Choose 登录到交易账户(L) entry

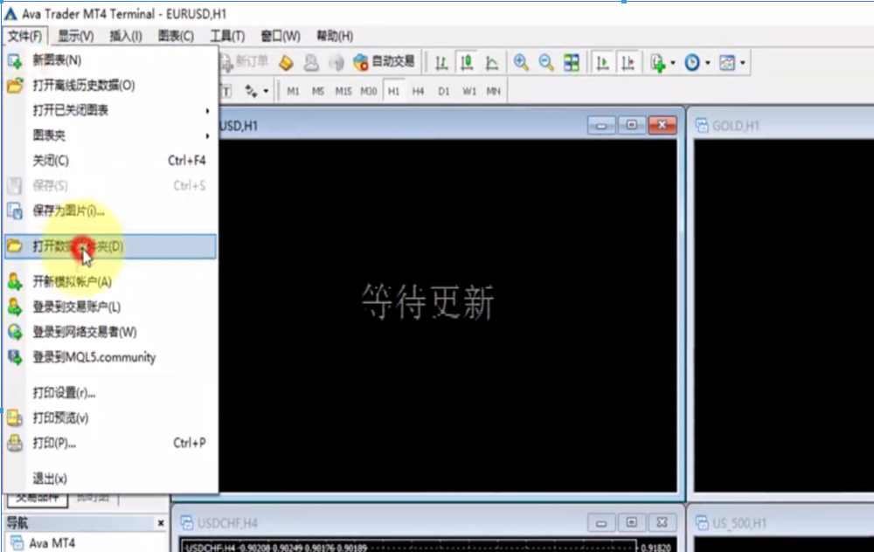pos(110,307)
